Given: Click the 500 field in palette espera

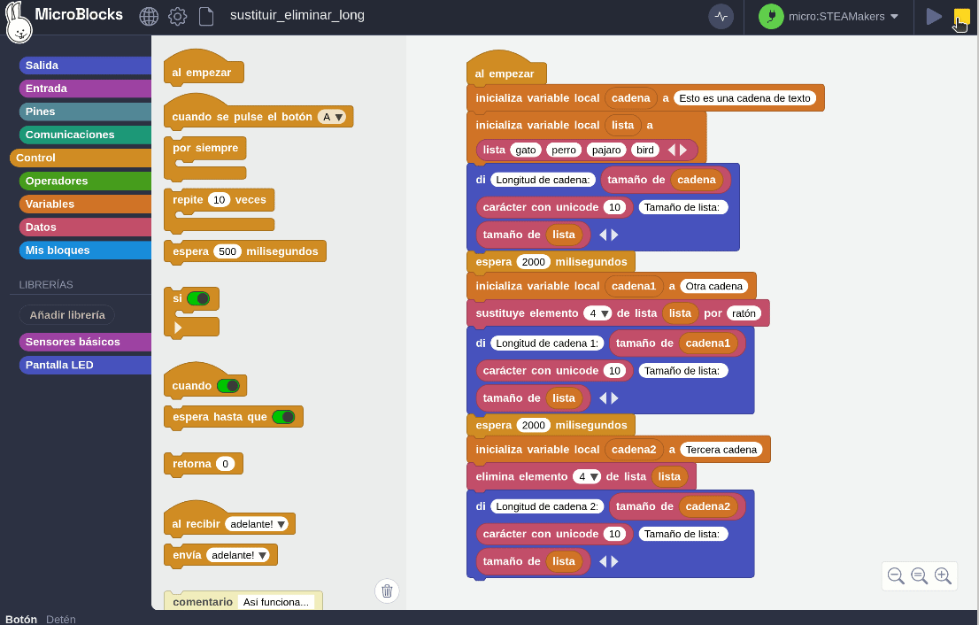Looking at the screenshot, I should 227,251.
